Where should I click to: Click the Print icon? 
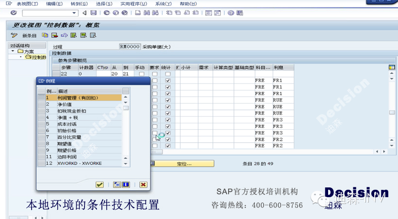(138, 13)
